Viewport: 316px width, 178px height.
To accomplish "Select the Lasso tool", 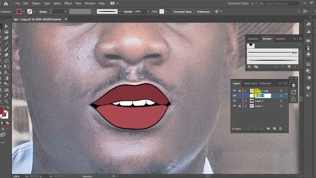I will 6,32.
